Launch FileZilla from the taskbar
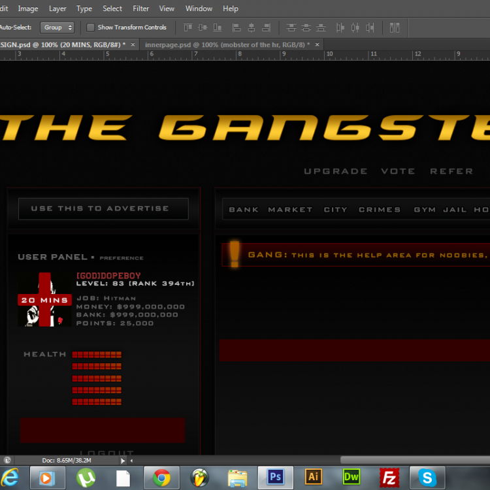This screenshot has width=490, height=490. click(390, 477)
